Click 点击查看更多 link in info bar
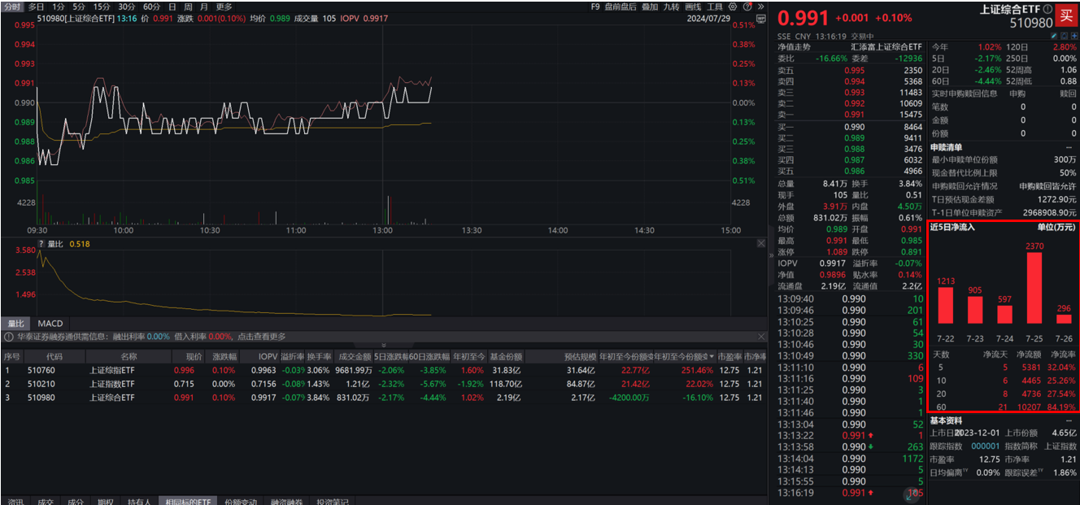Image resolution: width=1080 pixels, height=505 pixels. 260,337
